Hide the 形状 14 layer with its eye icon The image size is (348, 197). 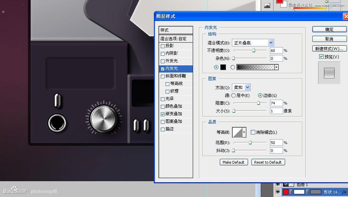[x=278, y=191]
